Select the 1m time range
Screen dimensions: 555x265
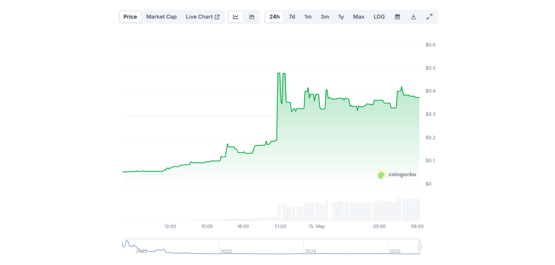coord(308,17)
